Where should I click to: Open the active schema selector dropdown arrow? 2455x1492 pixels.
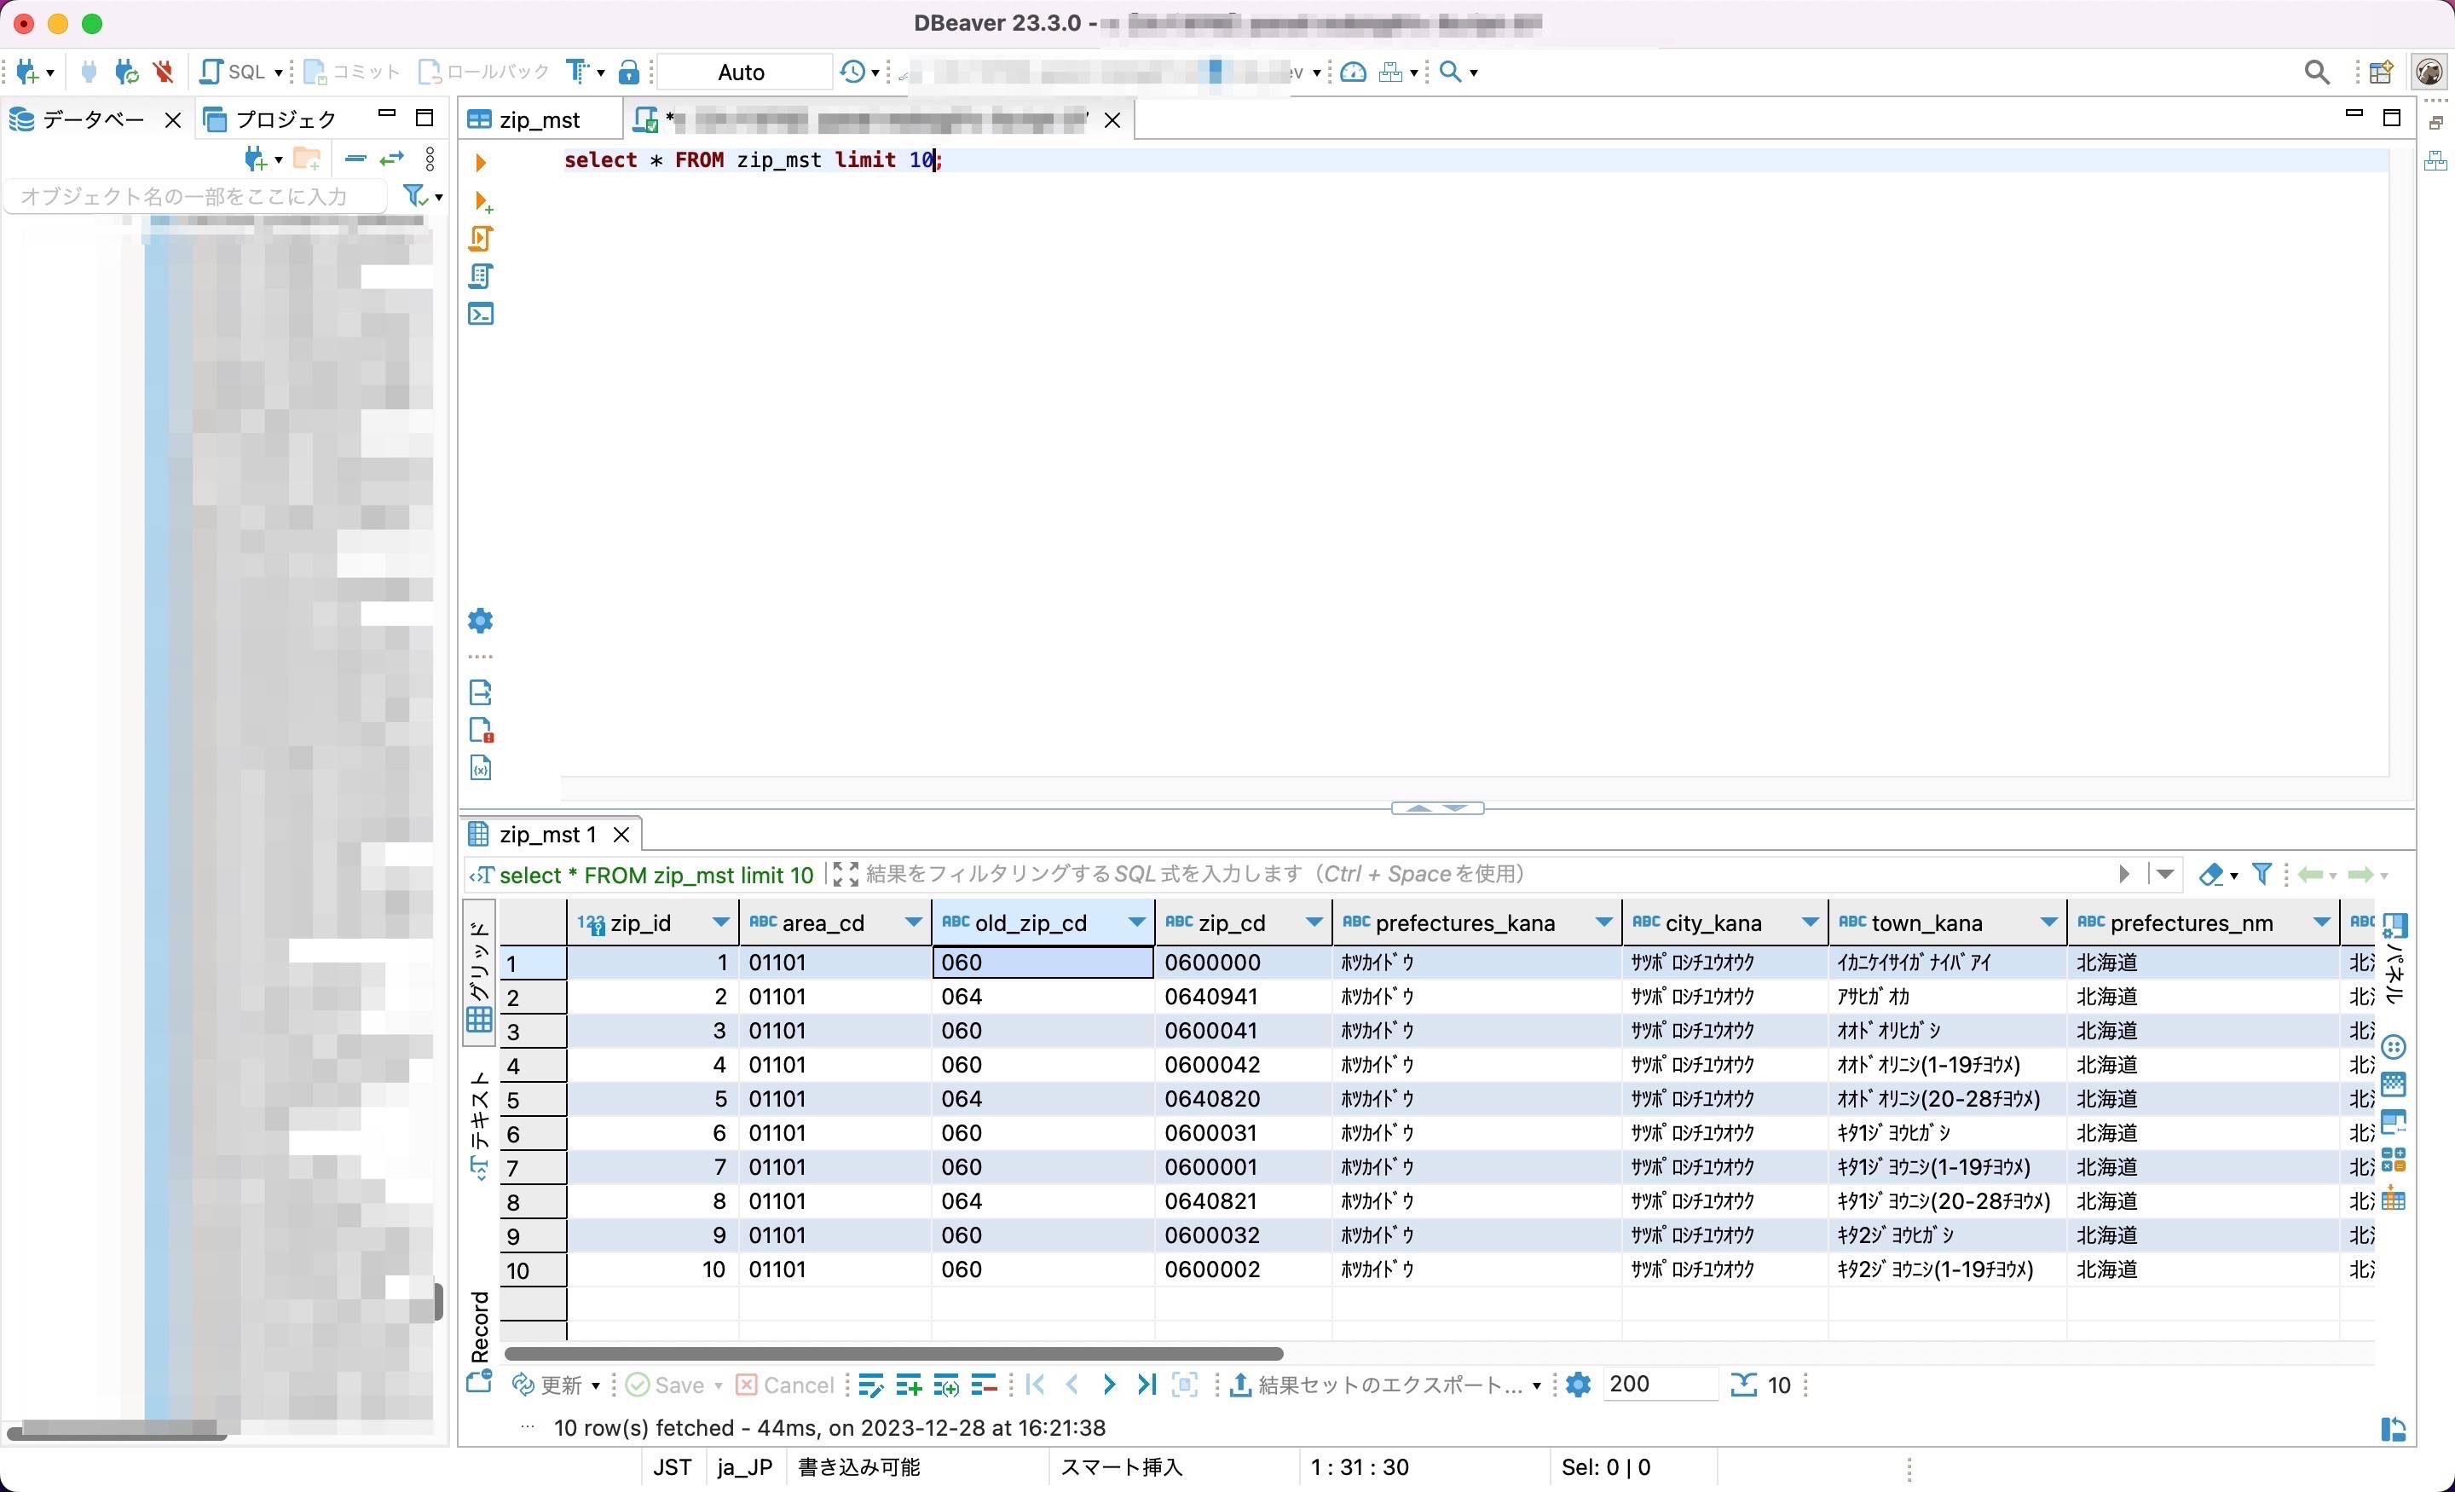pos(1315,72)
